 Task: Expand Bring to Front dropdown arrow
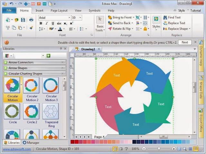coord(133,17)
